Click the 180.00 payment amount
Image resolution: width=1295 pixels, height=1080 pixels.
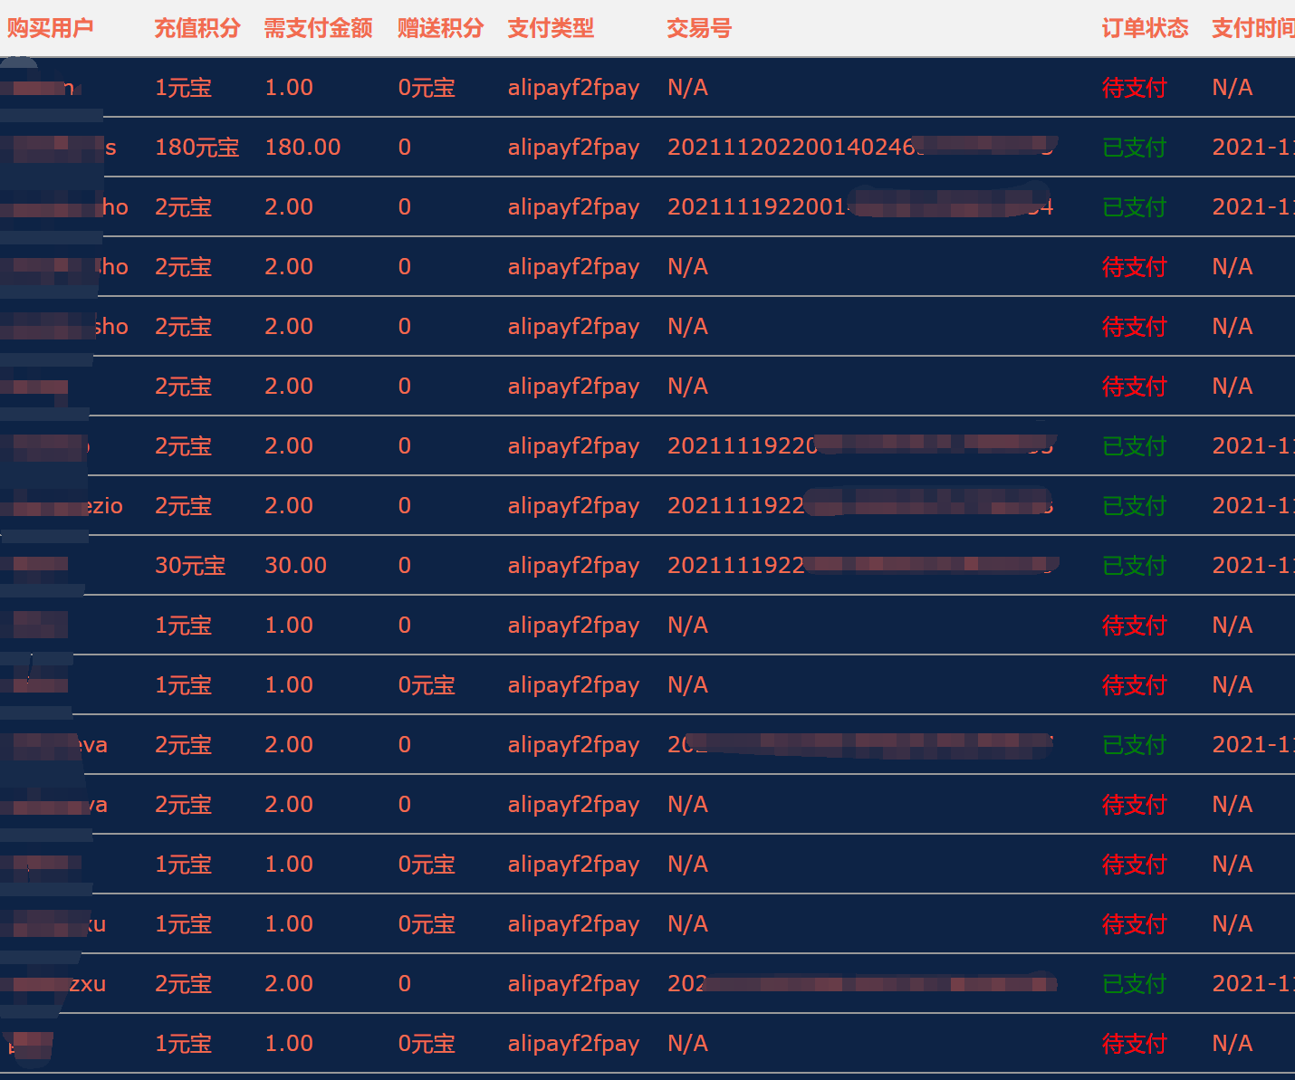302,148
